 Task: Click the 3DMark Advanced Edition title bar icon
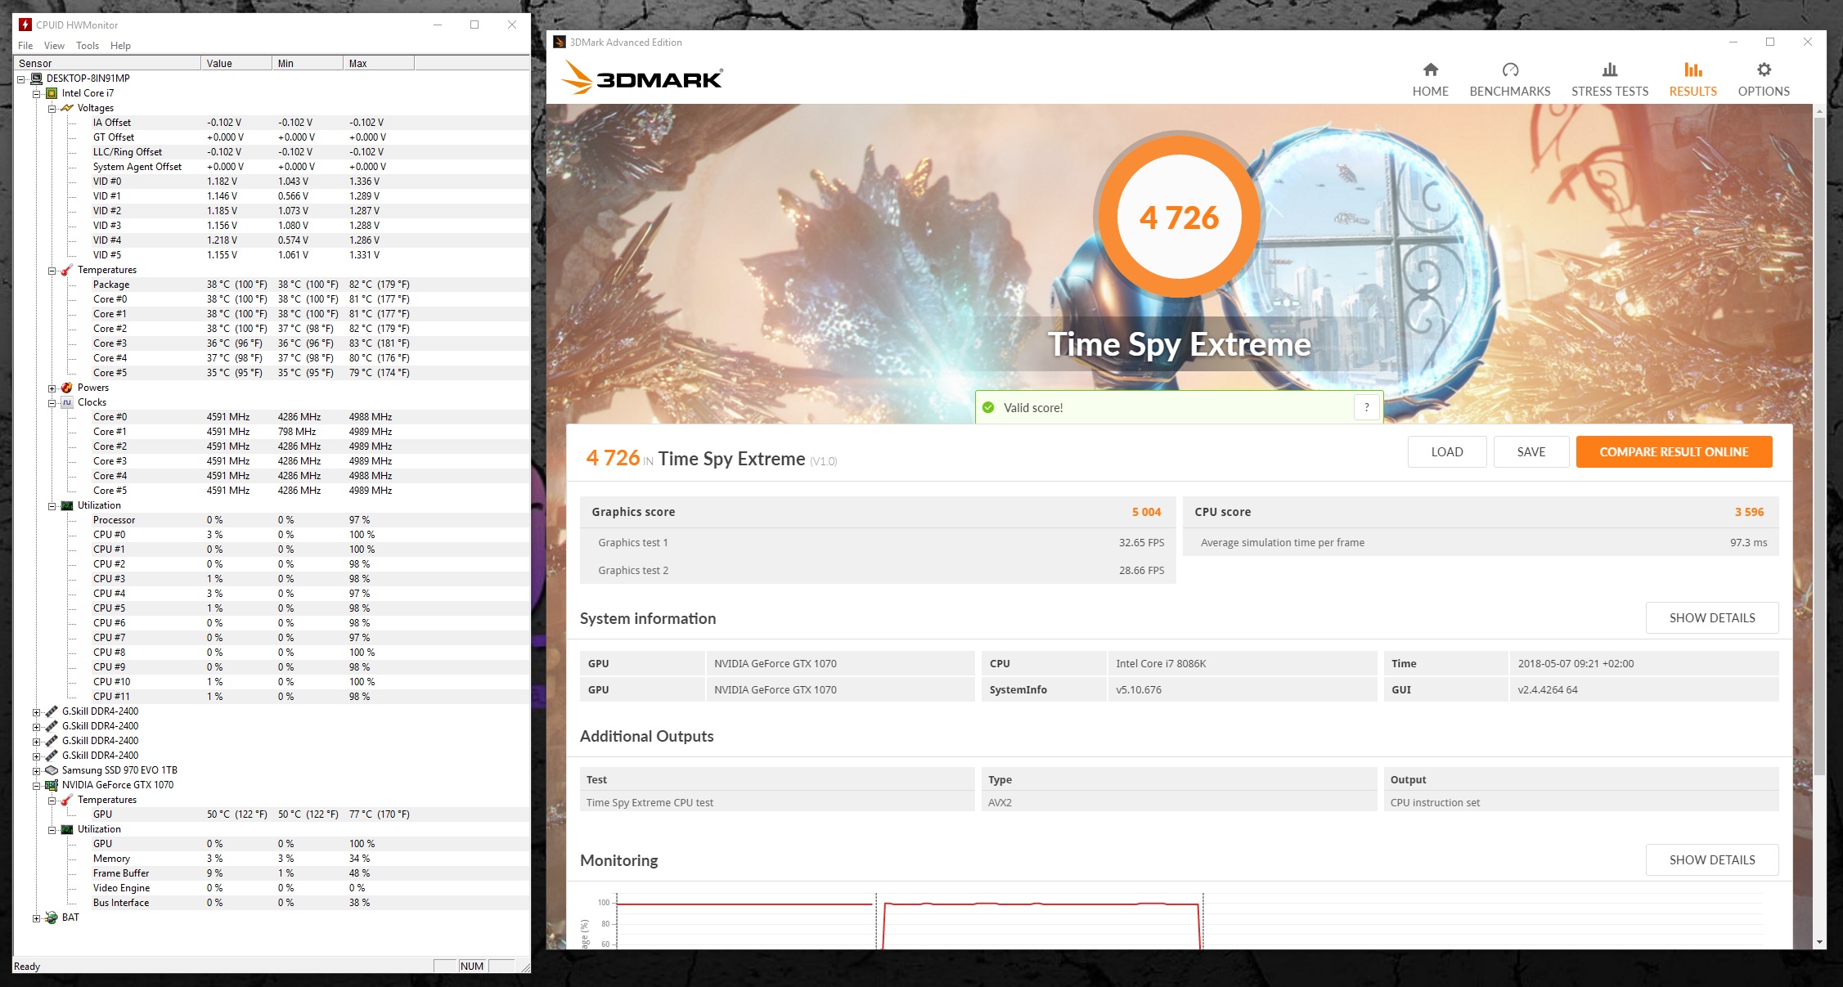560,42
